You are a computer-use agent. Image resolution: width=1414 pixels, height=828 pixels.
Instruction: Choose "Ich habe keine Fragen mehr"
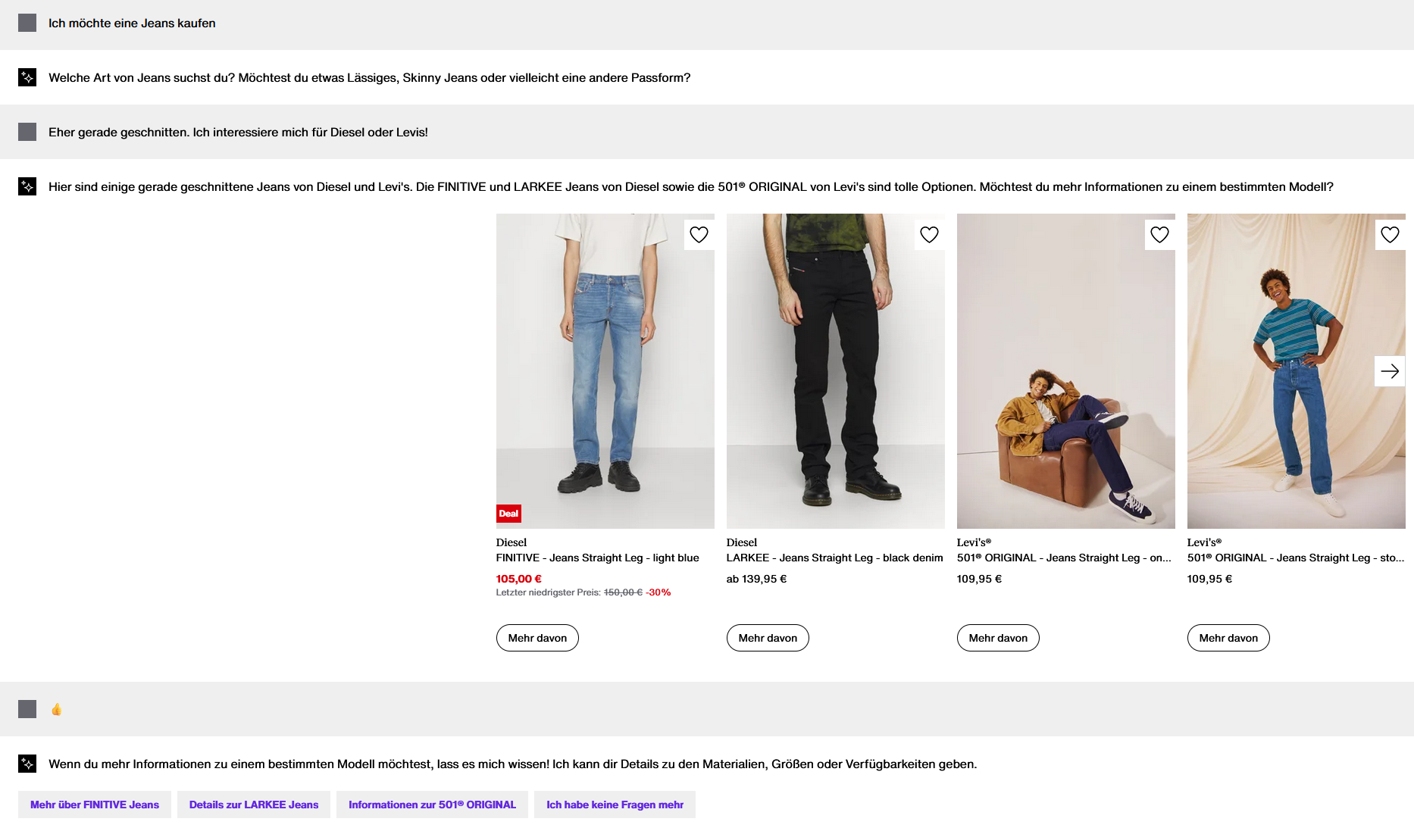tap(615, 805)
